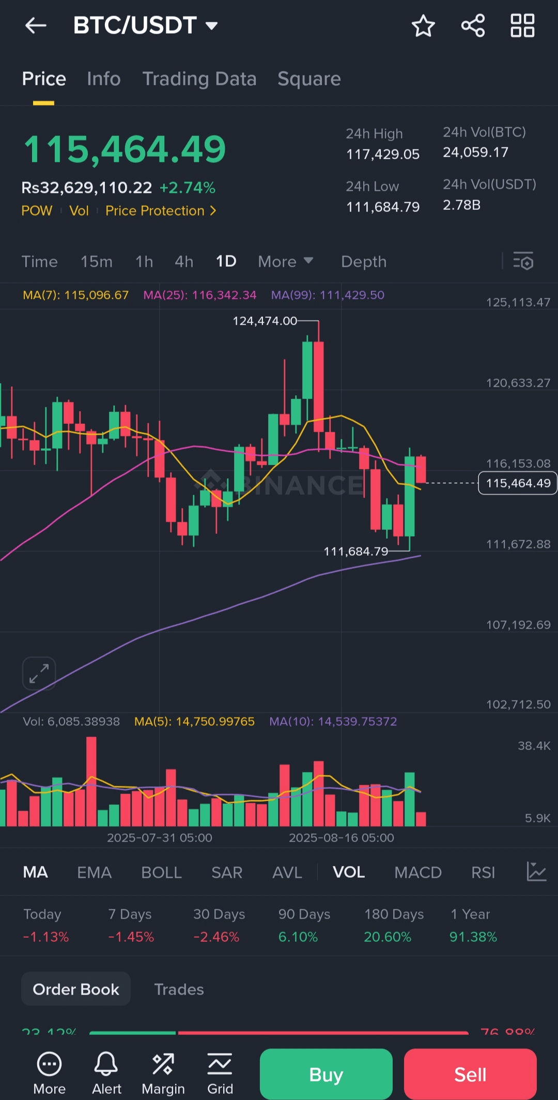This screenshot has width=558, height=1100.
Task: Open chart settings icon
Action: [x=523, y=262]
